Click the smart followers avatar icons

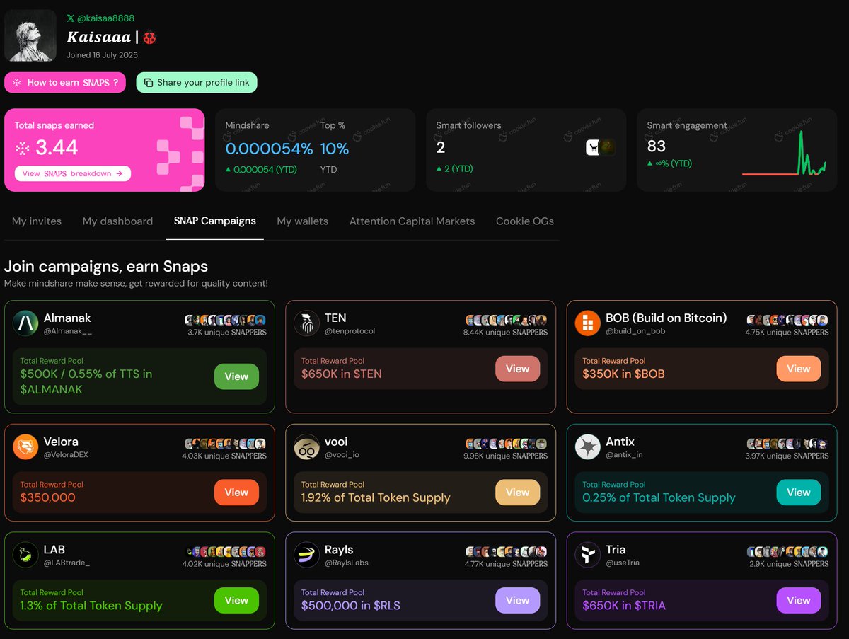tap(601, 147)
